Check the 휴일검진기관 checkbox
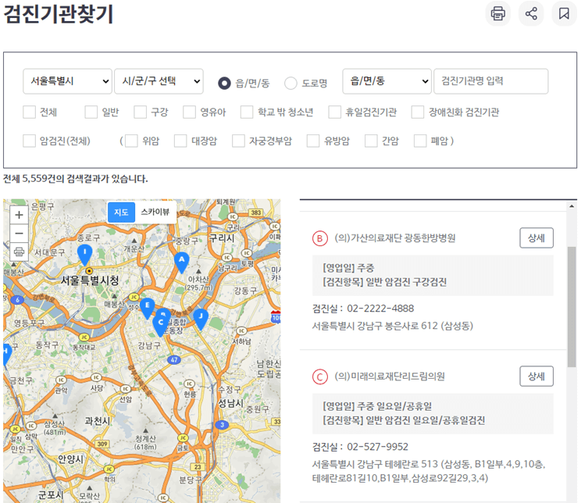581x503 pixels. [x=334, y=112]
